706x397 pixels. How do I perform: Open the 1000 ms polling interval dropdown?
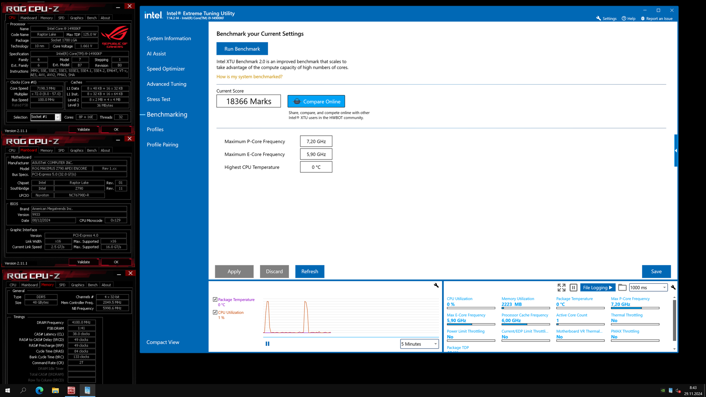[x=648, y=287]
